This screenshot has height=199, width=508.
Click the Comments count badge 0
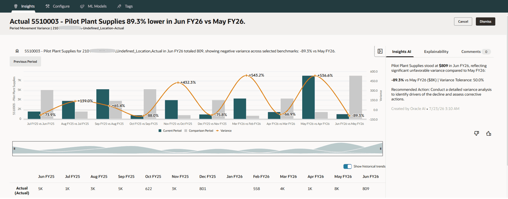486,52
